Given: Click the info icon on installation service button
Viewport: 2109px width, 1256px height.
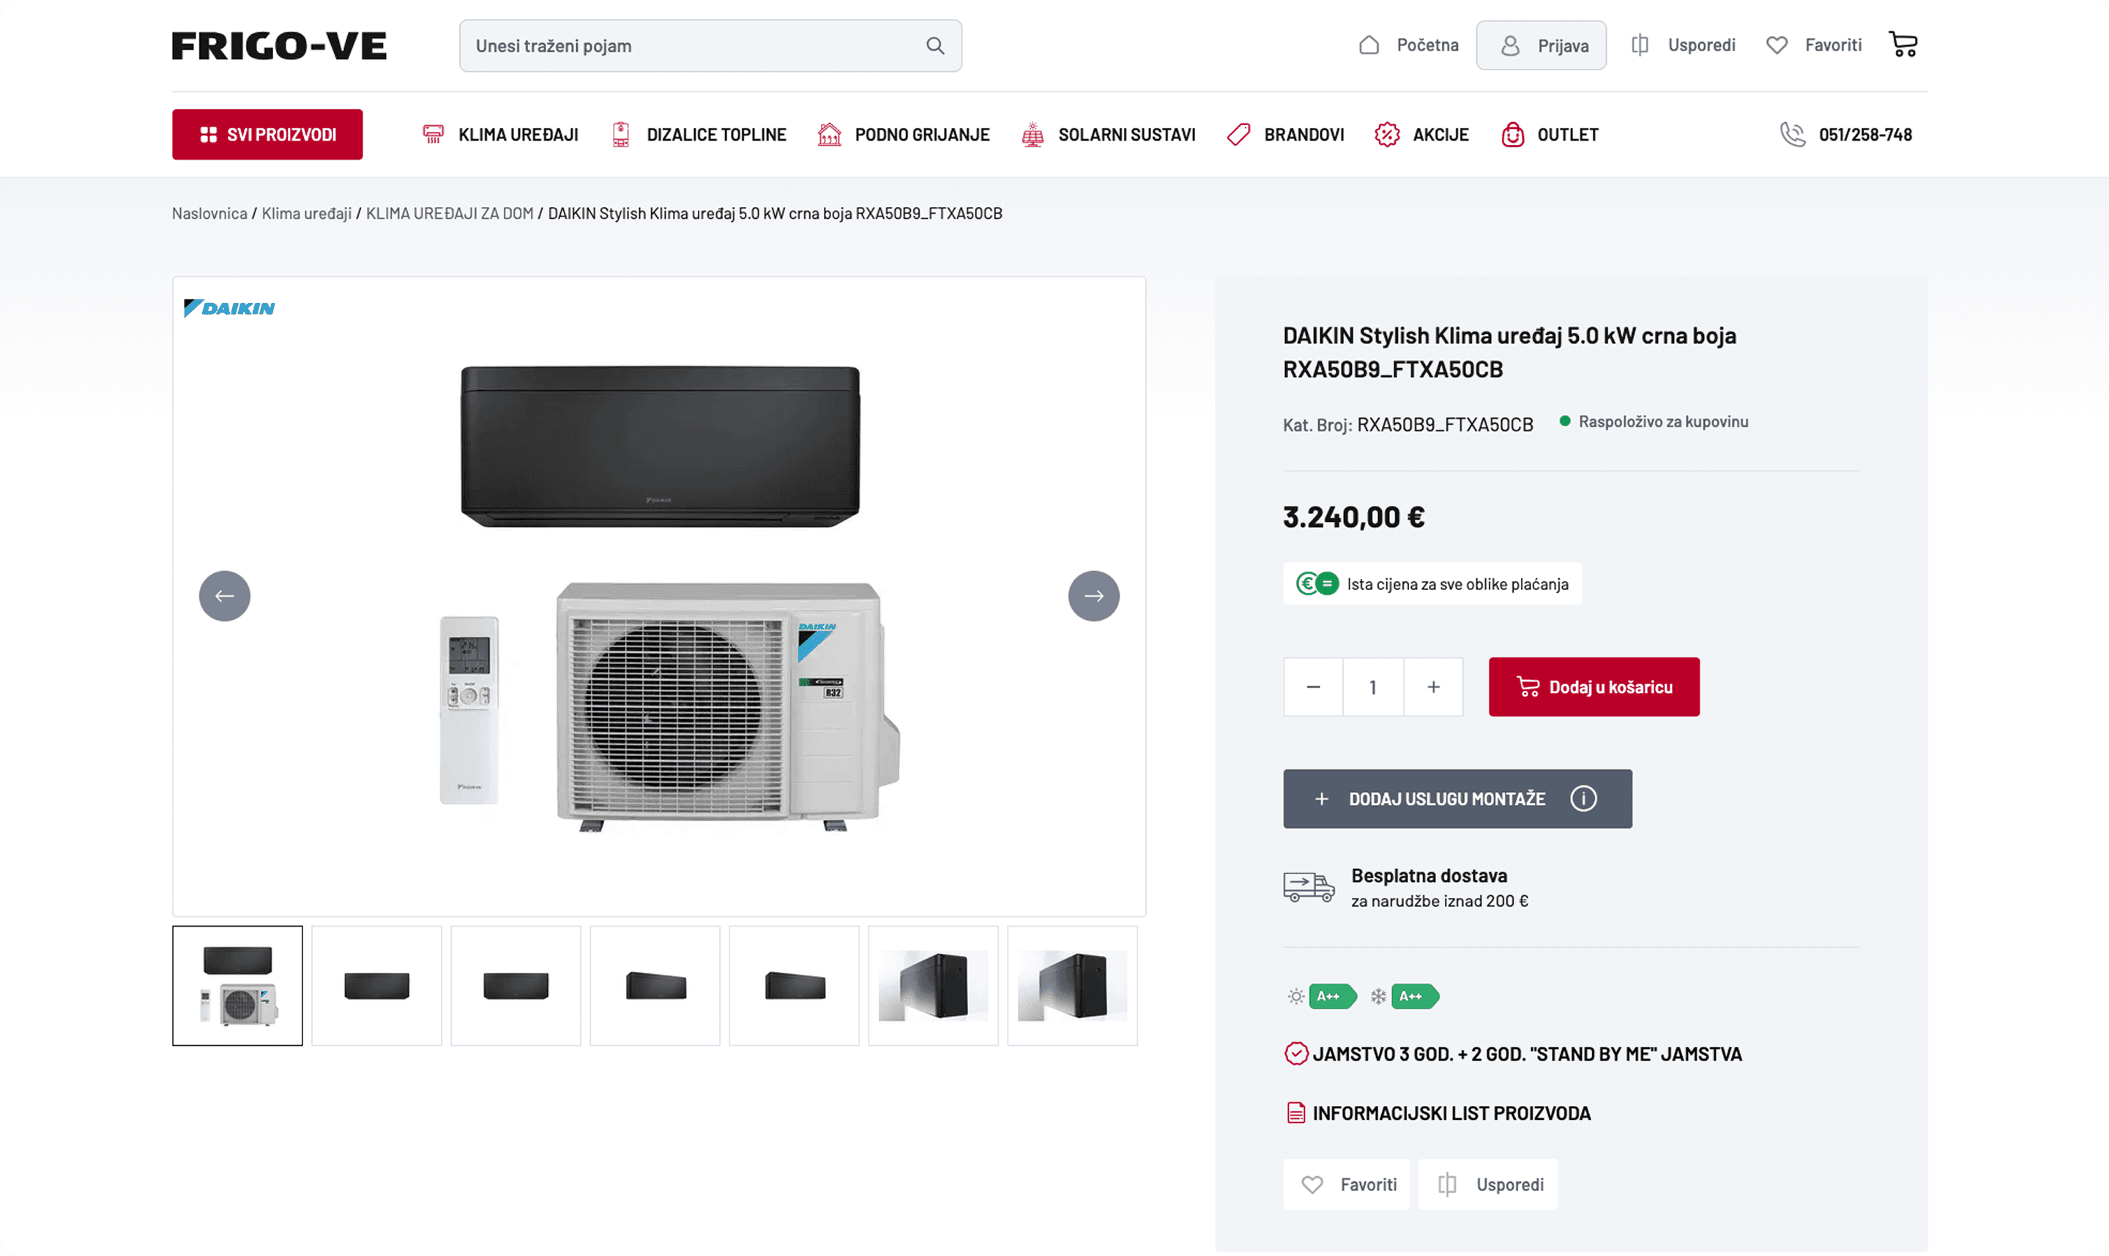Looking at the screenshot, I should tap(1583, 798).
